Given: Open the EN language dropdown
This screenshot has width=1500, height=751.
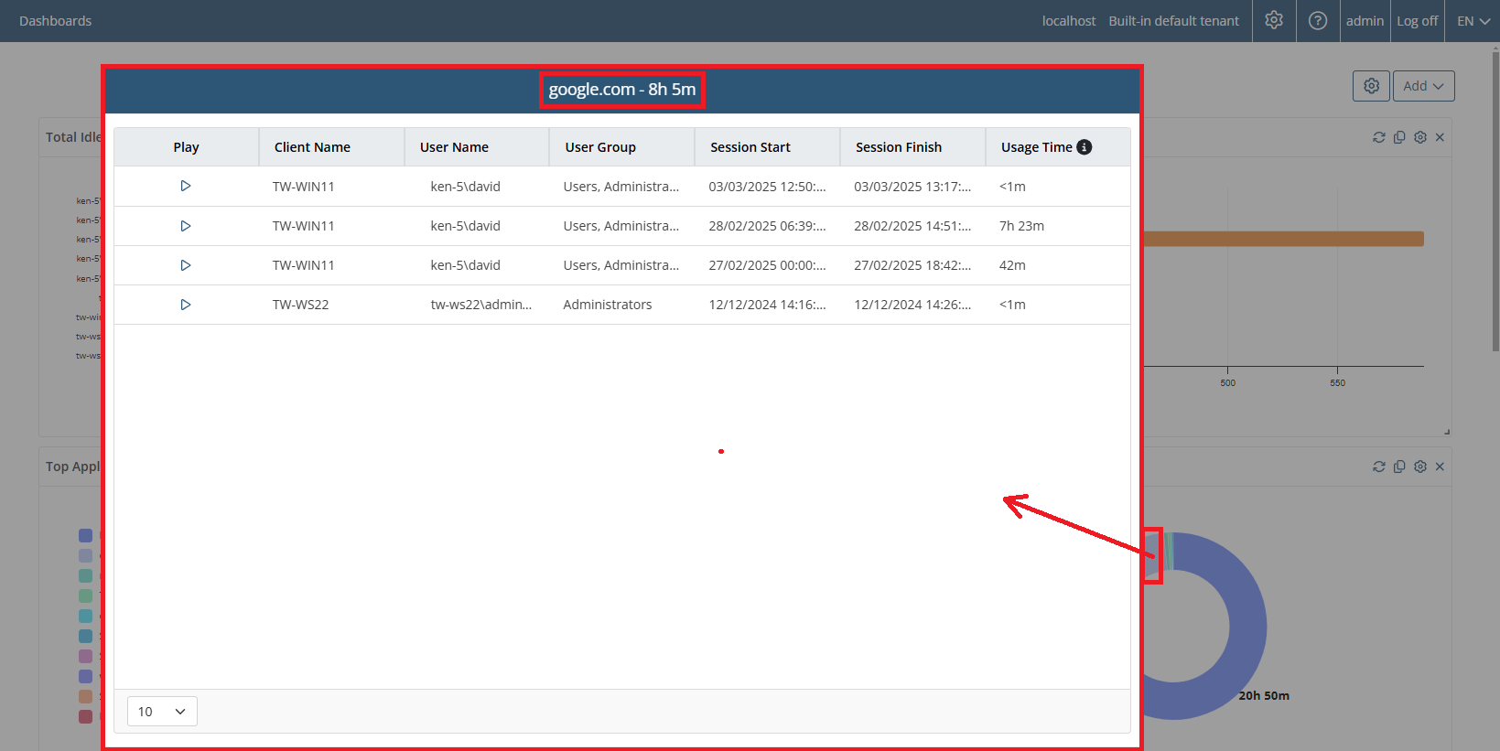Looking at the screenshot, I should pyautogui.click(x=1473, y=21).
